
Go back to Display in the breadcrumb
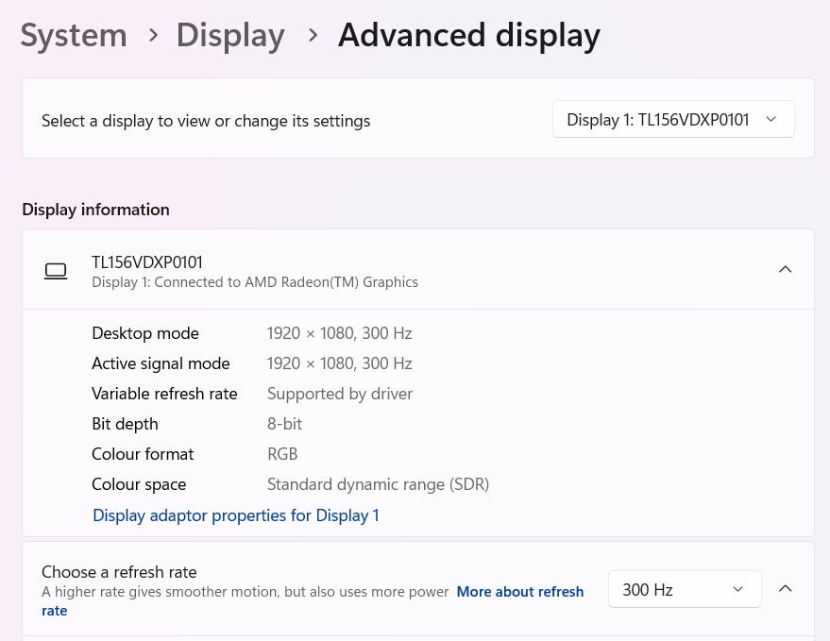[x=230, y=36]
